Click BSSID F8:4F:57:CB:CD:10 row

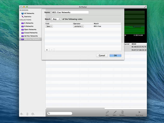coord(139,50)
